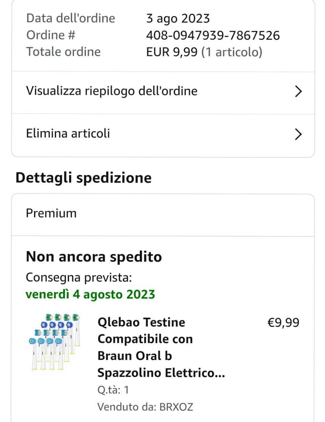Click the order date 3 ago 2023
The width and height of the screenshot is (325, 422).
178,18
